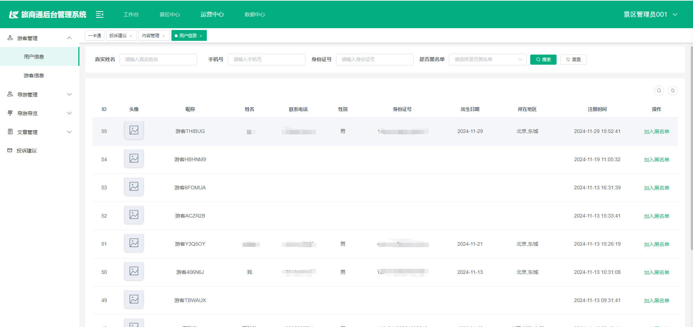
Task: Open avatar placeholder of 游客406N6J
Action: tap(134, 271)
